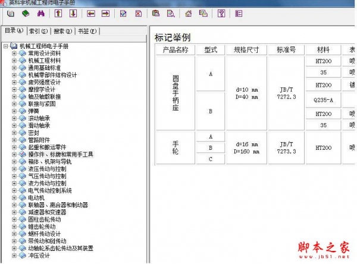Click the 规格尺寸 table header
This screenshot has height=264, width=357.
coord(246,50)
